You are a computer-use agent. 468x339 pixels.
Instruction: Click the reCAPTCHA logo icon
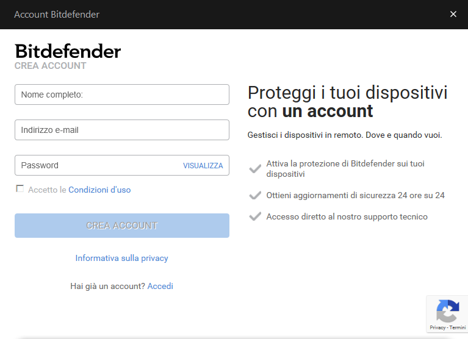[x=447, y=311]
